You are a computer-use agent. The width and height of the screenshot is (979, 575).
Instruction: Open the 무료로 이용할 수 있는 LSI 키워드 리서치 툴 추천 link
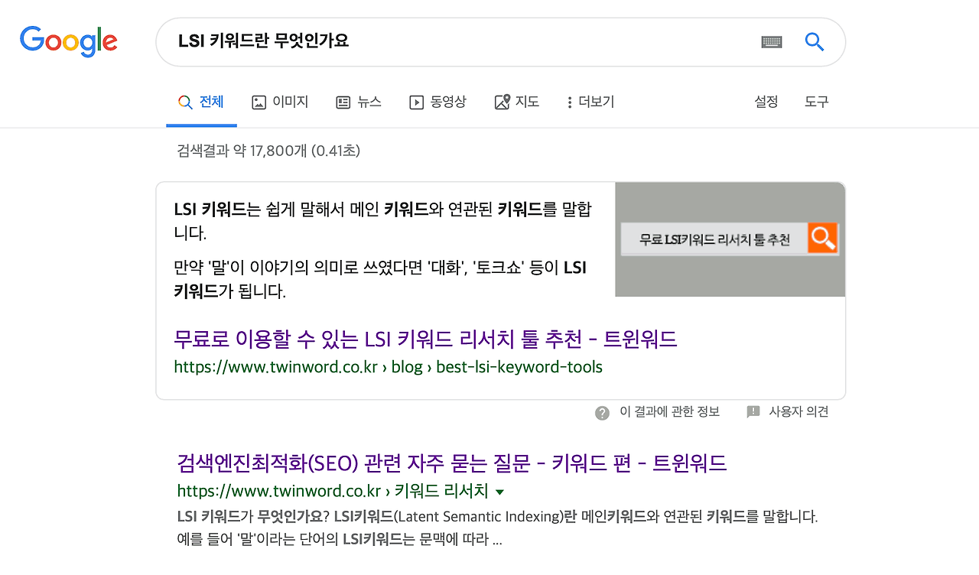point(425,339)
